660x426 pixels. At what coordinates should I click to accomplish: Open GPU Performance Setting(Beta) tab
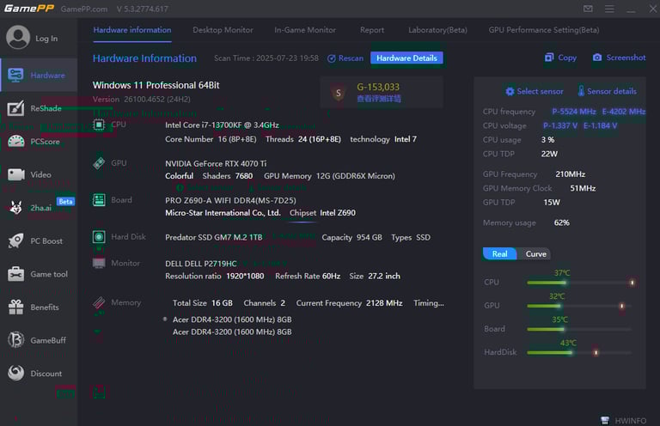point(544,30)
